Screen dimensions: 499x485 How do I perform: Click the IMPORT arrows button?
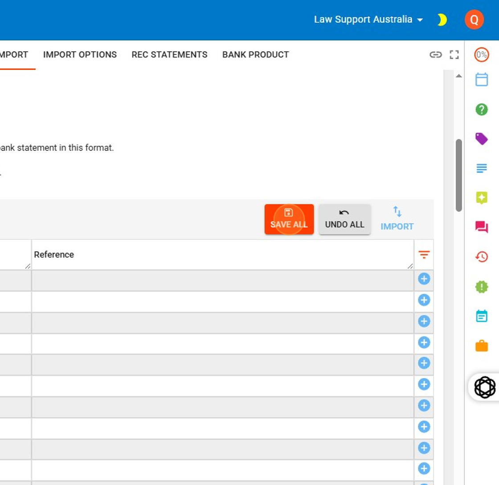(397, 219)
